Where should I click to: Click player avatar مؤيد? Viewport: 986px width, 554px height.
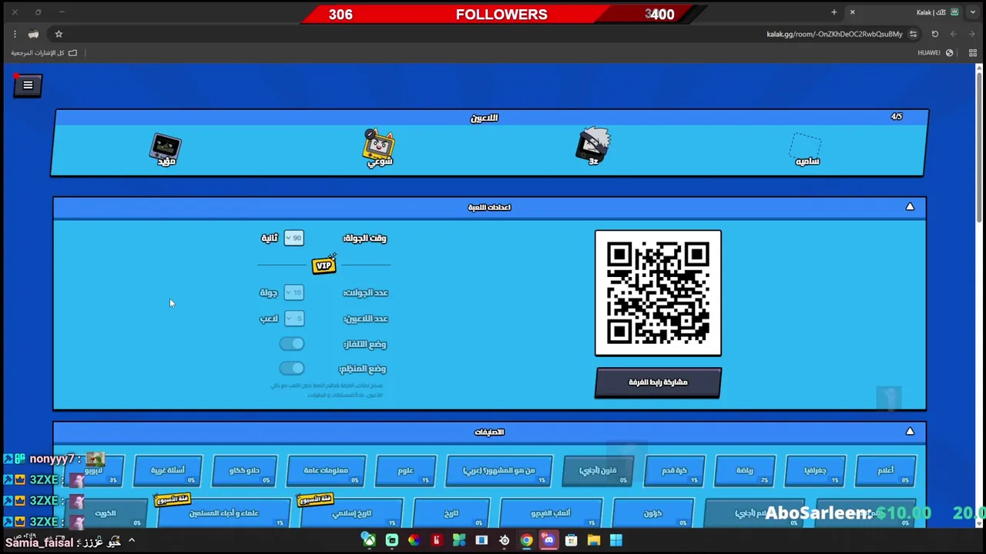click(166, 149)
